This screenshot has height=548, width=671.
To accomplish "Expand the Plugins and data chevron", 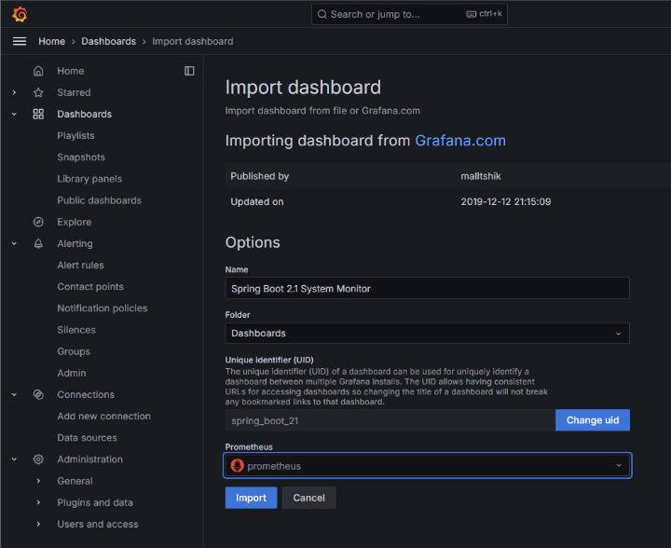I will tap(38, 502).
